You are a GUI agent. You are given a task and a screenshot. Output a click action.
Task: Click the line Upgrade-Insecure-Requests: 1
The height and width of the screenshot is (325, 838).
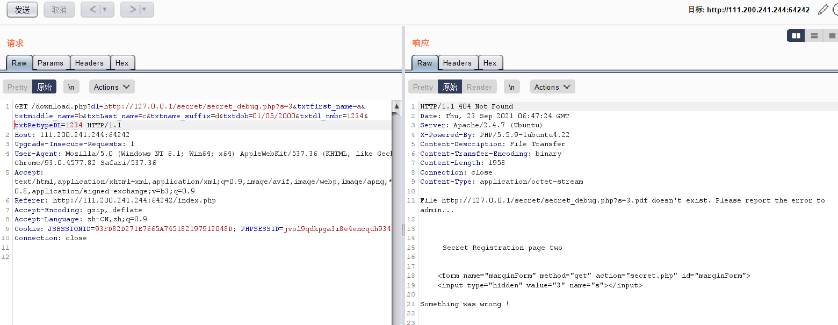74,144
